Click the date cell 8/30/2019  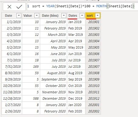click(x=12, y=73)
